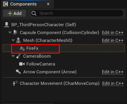Select the BP_ThirdPersonCharacter person icon
Viewport: 127px width, 104px height.
click(7, 25)
